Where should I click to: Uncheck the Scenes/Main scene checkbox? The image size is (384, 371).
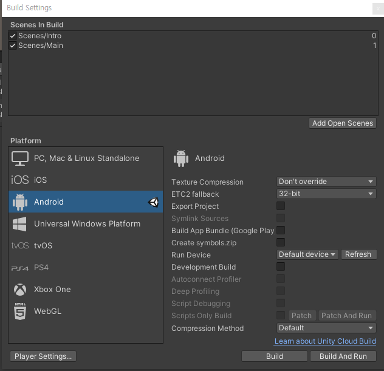pyautogui.click(x=13, y=46)
